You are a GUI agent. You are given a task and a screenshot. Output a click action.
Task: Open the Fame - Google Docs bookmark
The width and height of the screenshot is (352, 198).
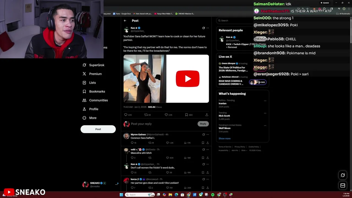(x=122, y=13)
